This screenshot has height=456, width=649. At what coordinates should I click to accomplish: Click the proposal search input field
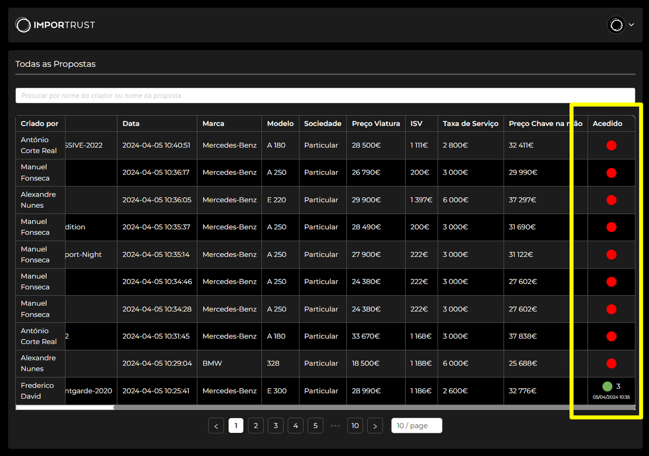(x=324, y=96)
